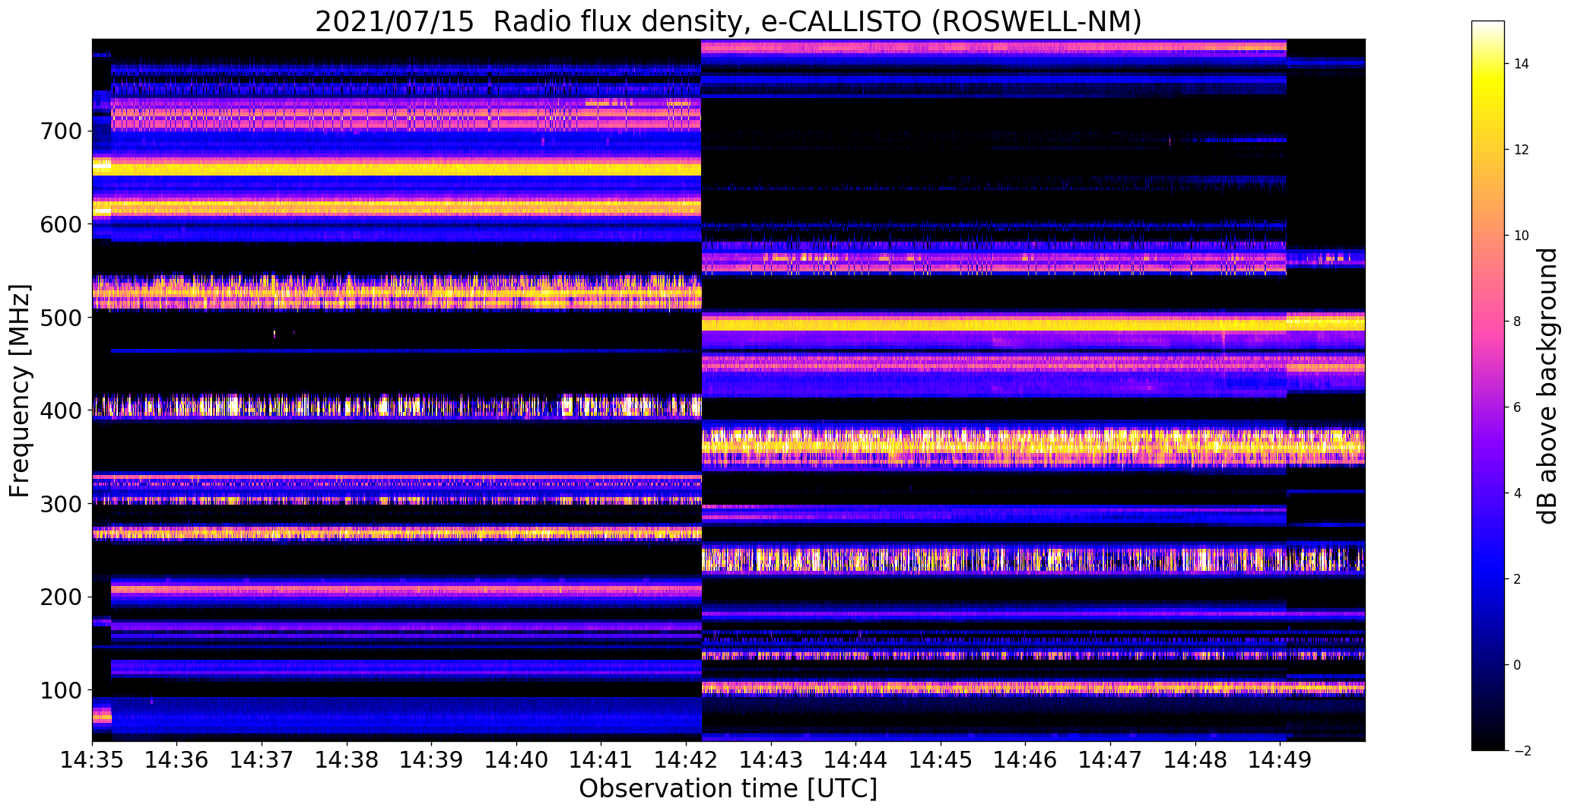Click the 200 frequency tick label

pos(59,597)
